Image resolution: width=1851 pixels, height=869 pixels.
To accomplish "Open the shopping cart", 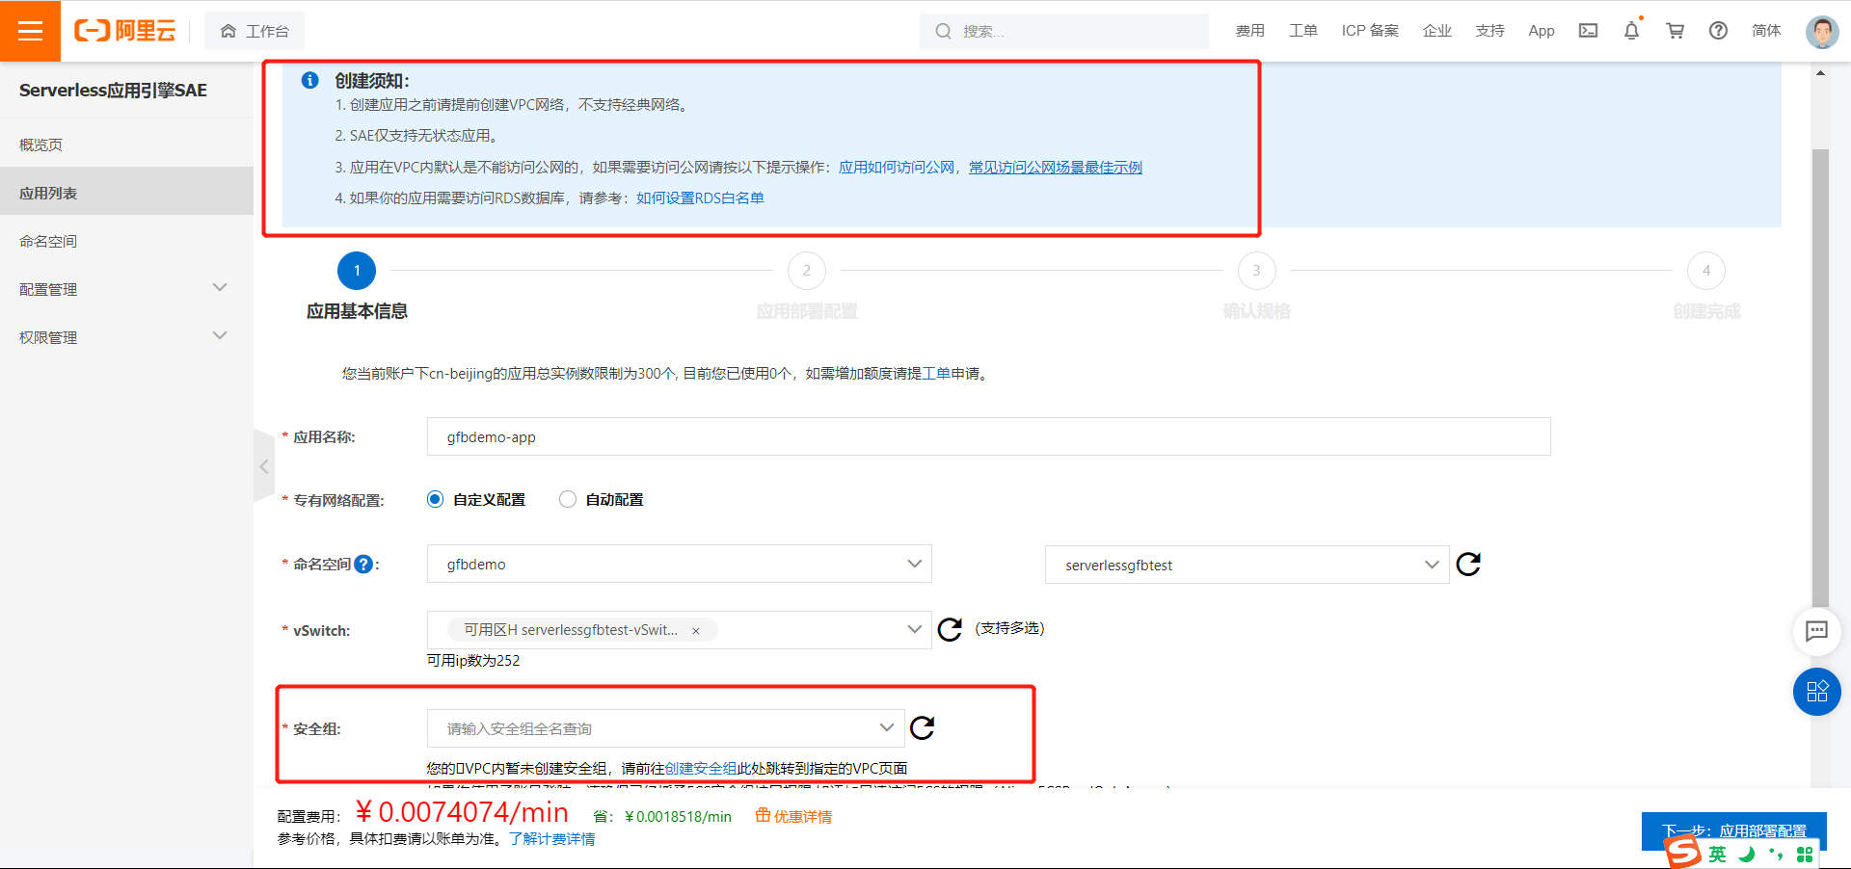I will 1675,30.
